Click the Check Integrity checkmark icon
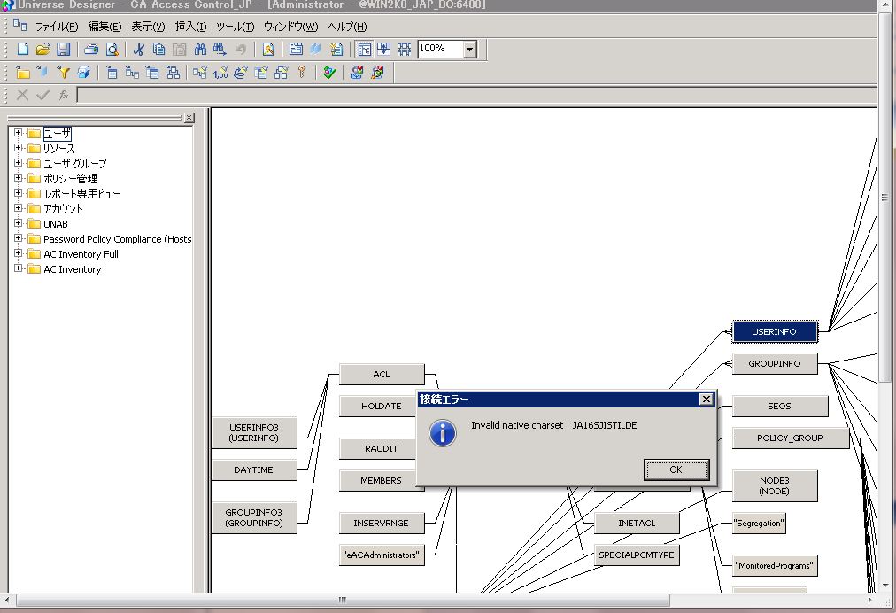 click(329, 73)
